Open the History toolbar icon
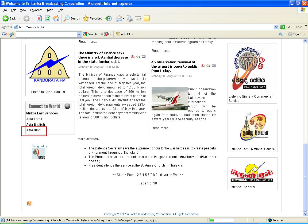Screen dimensions: 308x224 [109, 18]
